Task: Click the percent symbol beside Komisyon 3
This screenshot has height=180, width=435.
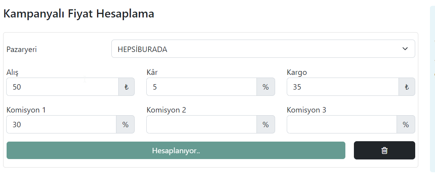Action: coord(406,125)
